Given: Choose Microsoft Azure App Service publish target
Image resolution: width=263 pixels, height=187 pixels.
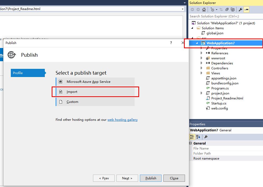Looking at the screenshot, I should tap(95, 81).
